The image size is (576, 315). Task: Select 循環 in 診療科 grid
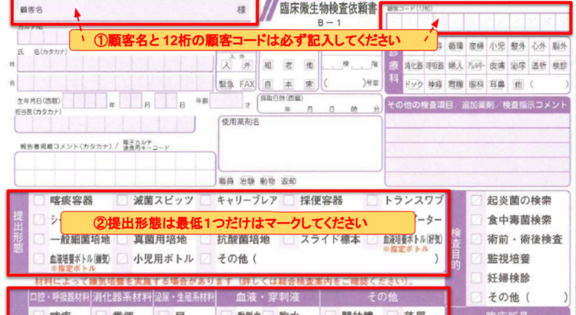(x=455, y=46)
